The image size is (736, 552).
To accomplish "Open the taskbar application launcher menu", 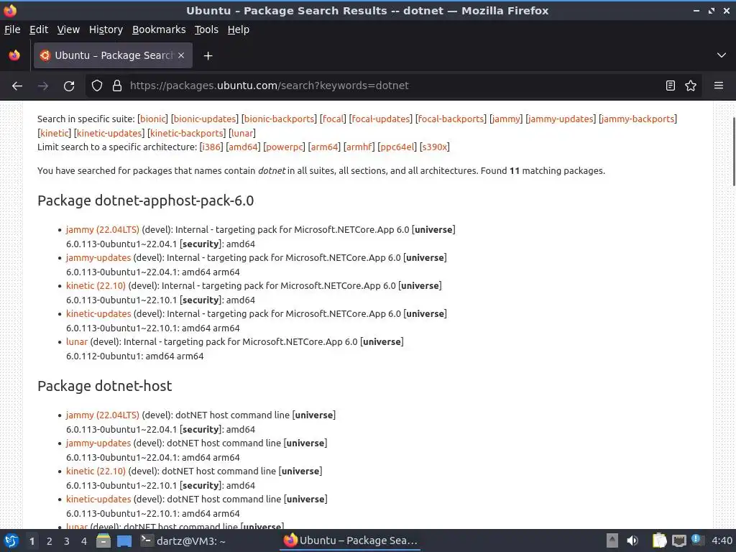I will pyautogui.click(x=11, y=540).
